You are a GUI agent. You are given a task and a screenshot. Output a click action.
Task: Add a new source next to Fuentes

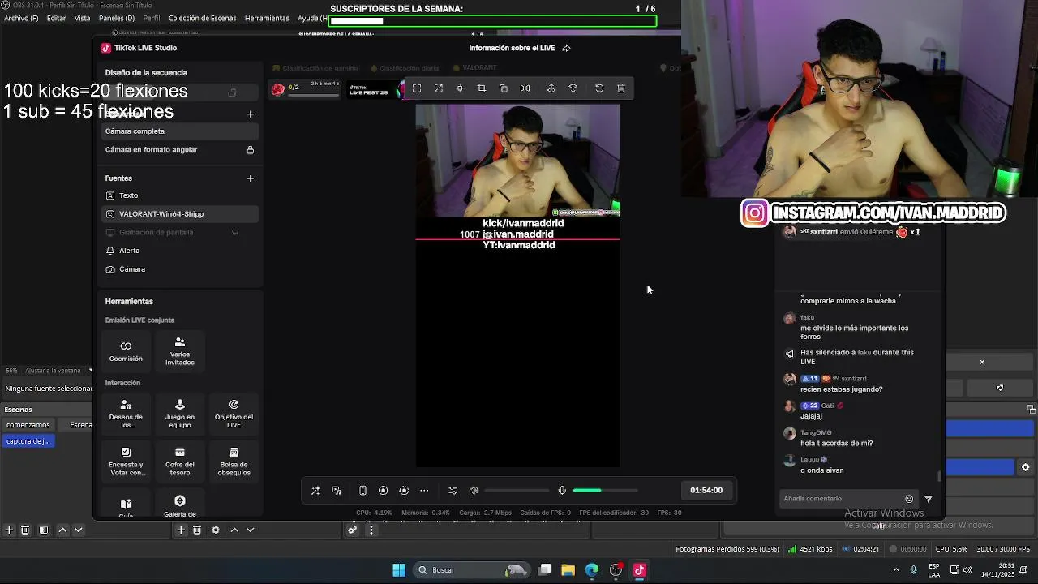pos(250,178)
